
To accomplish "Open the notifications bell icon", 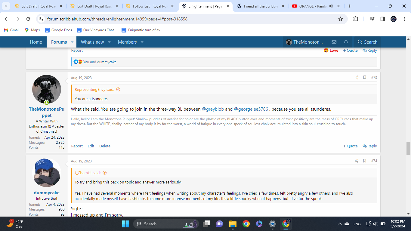I will [346, 42].
